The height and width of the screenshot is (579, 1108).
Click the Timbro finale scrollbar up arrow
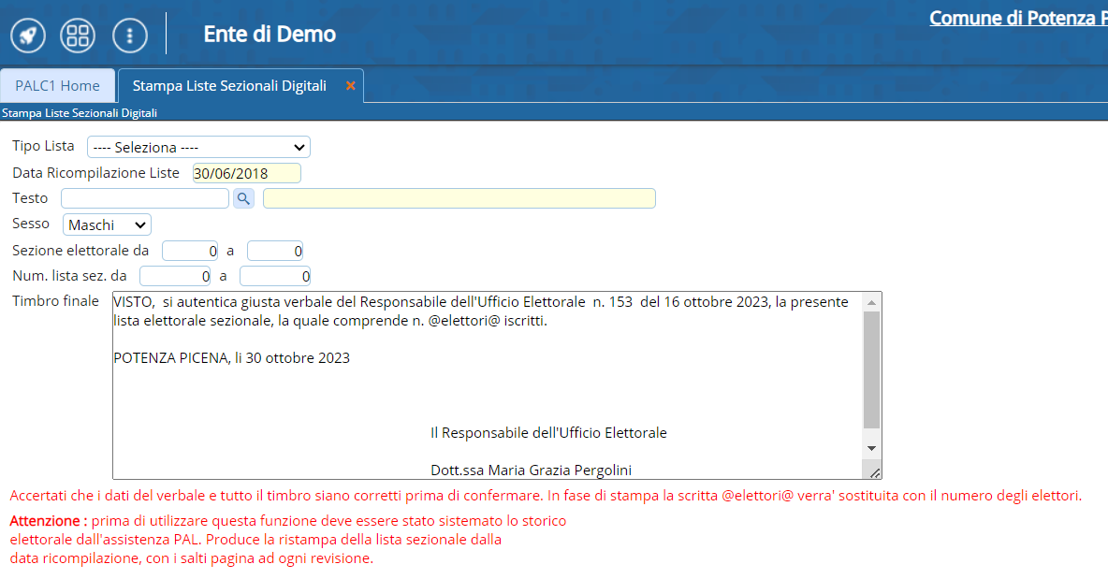[x=871, y=302]
